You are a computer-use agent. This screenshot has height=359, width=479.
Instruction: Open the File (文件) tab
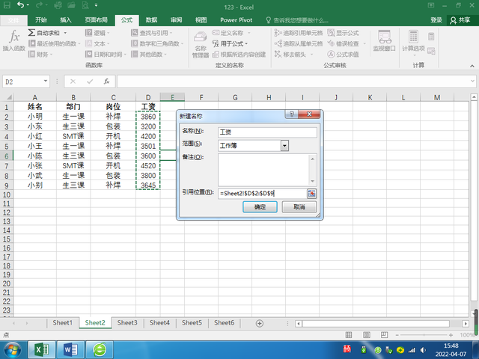click(x=13, y=20)
